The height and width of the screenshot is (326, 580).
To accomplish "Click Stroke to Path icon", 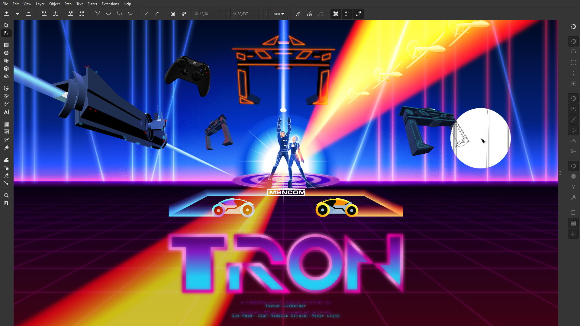I will click(x=184, y=14).
